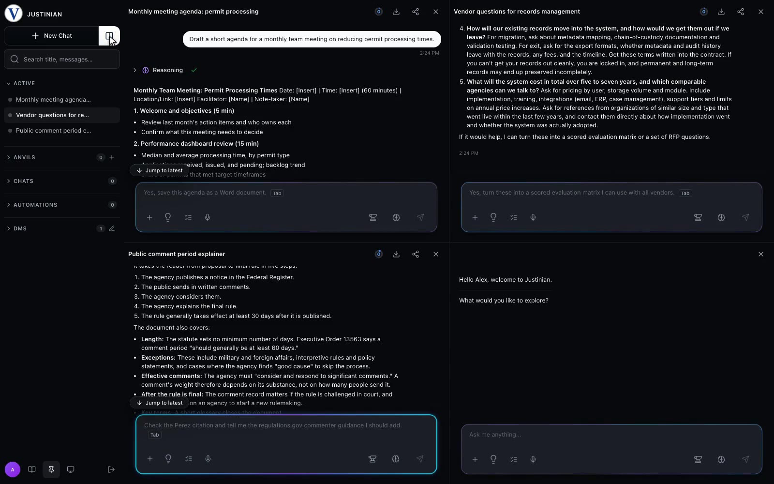Click the lightbulb icon in the Vendor questions input
The image size is (774, 484).
point(493,217)
